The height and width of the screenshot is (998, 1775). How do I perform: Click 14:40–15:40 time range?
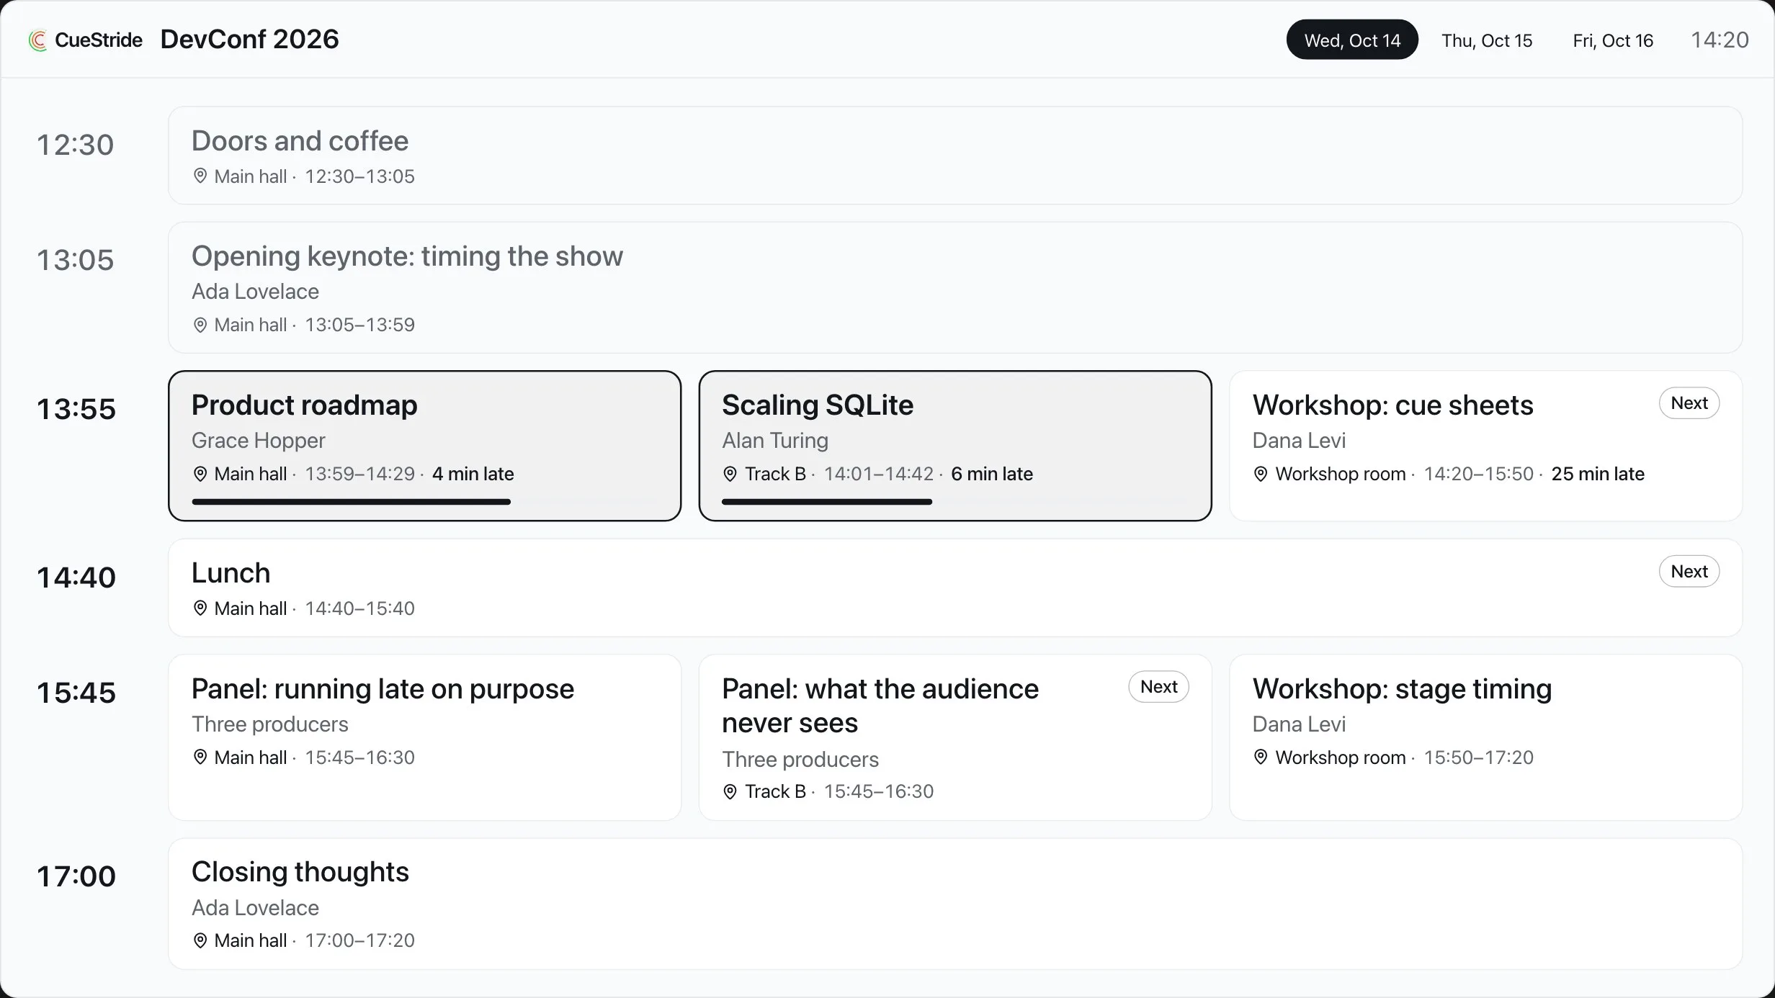359,608
